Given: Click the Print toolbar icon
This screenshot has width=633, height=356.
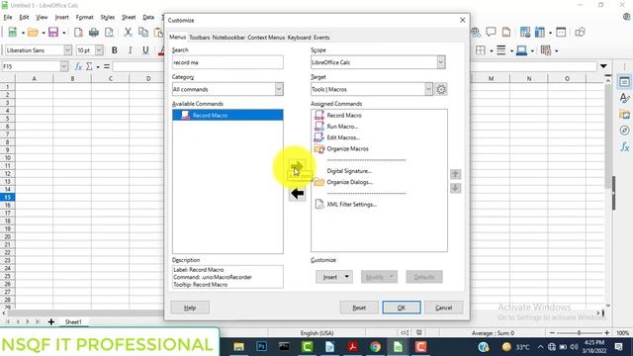Looking at the screenshot, I should 94,33.
